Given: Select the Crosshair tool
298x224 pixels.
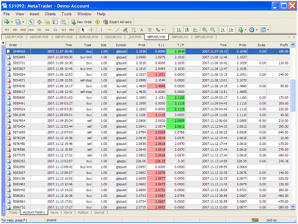Looking at the screenshot, I should (x=92, y=30).
